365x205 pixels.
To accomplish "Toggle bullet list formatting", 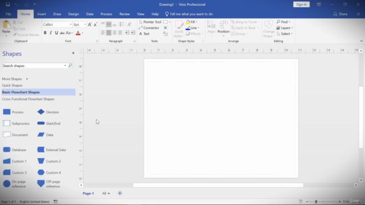I will [121, 24].
